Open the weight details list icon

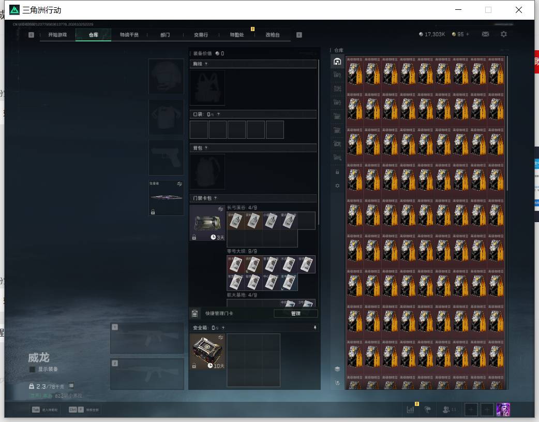[x=71, y=386]
